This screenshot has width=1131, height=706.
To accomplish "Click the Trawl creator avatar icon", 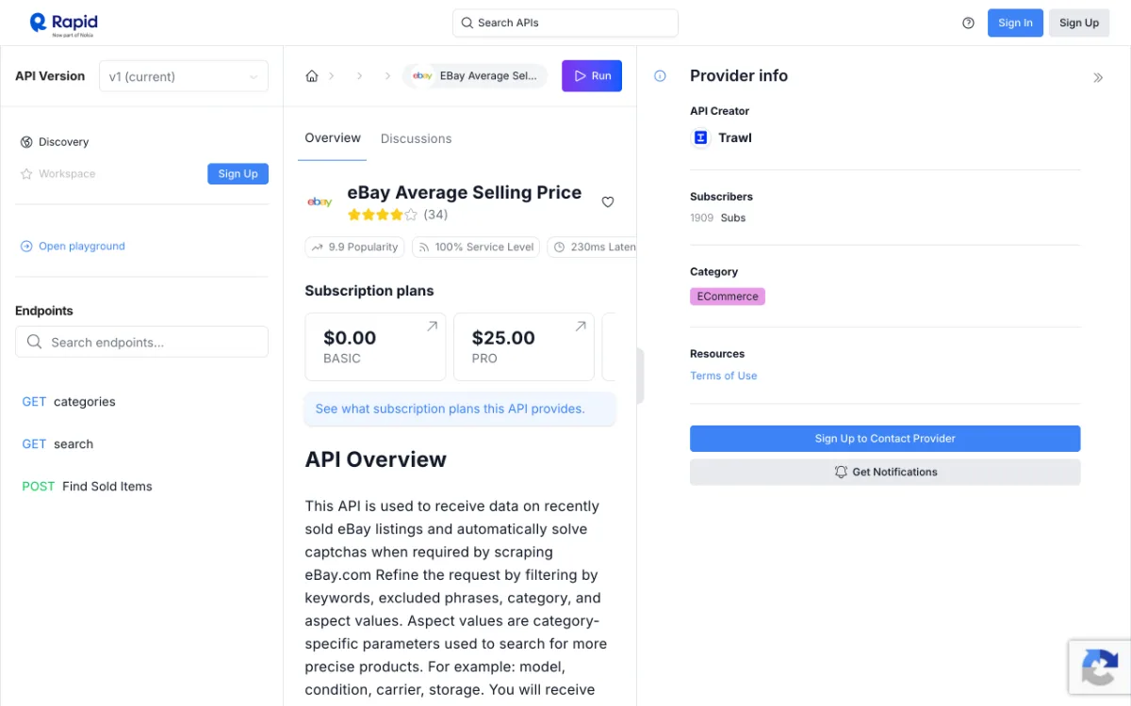I will pyautogui.click(x=700, y=137).
